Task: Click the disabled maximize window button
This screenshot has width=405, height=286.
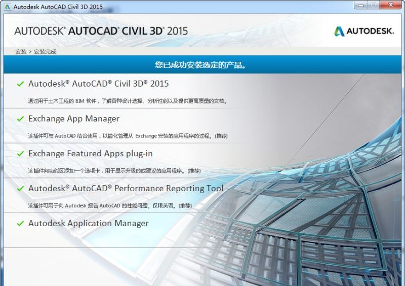Action: [x=373, y=5]
